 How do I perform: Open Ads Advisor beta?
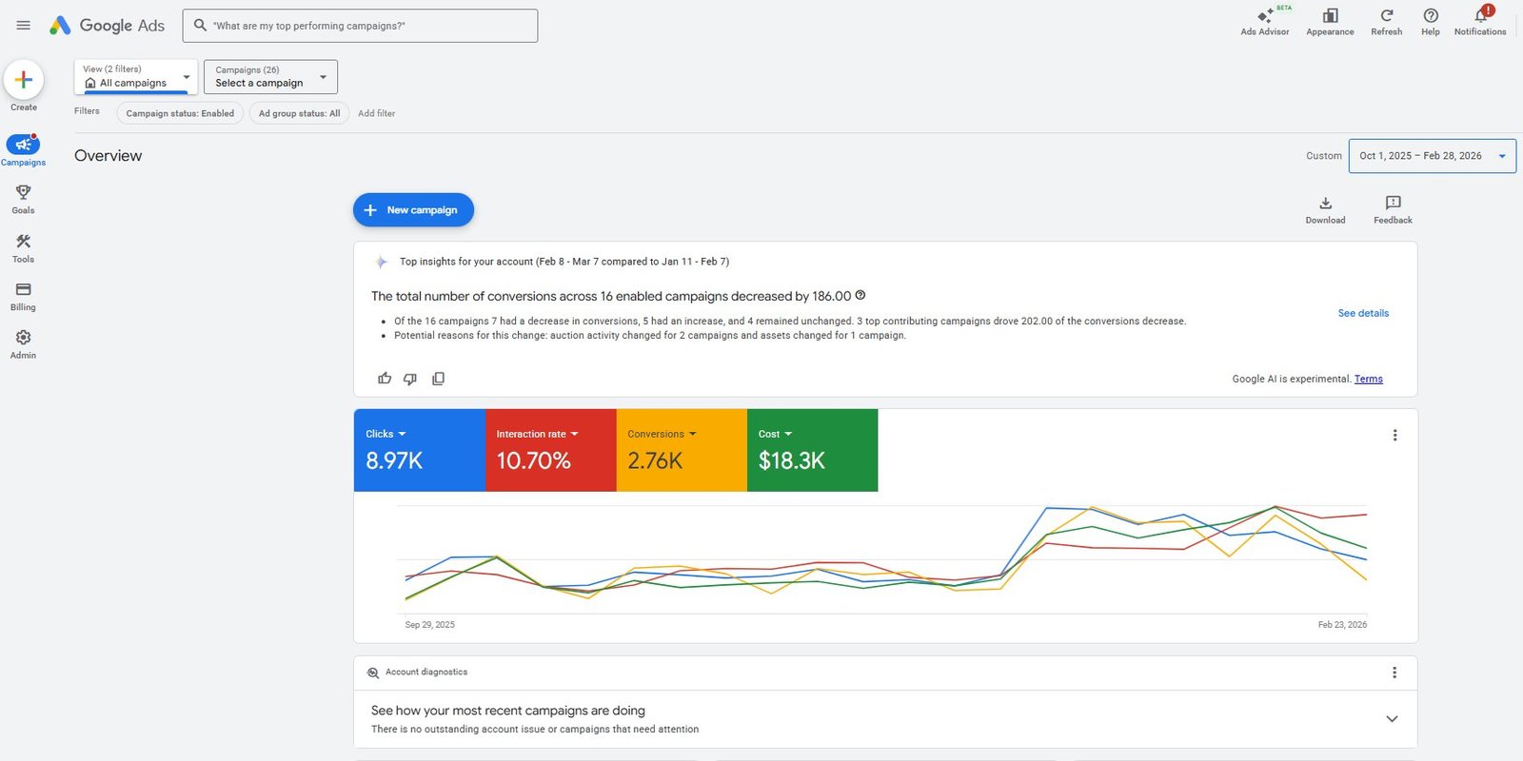tap(1265, 21)
